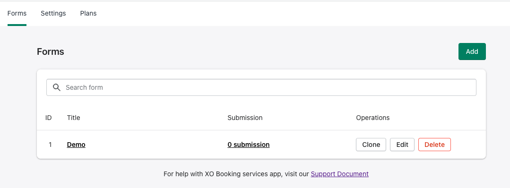Viewport: 510px width, 188px height.
Task: Click the ID column header
Action: (x=49, y=118)
